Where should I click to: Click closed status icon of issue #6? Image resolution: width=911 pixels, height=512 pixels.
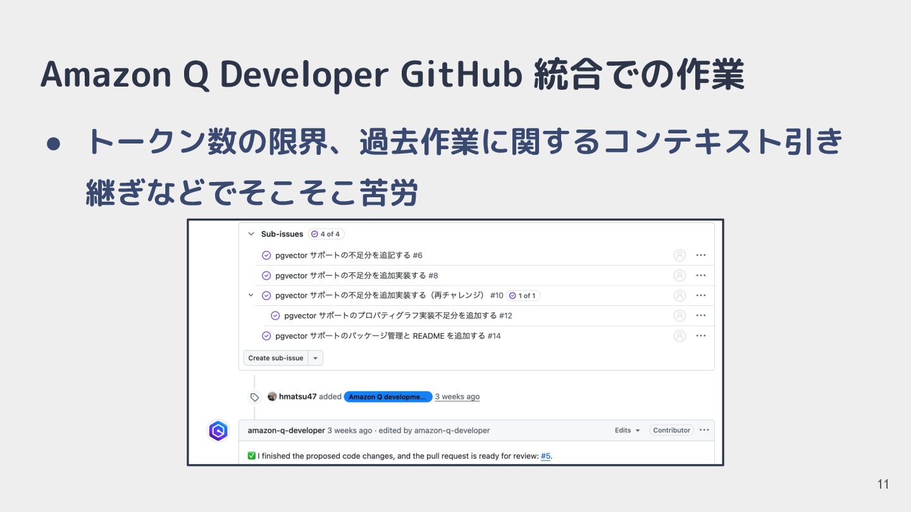tap(266, 255)
